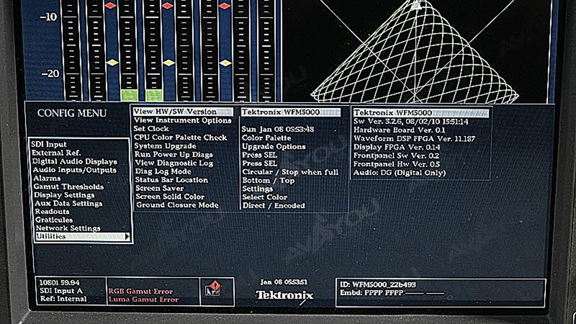The image size is (576, 324).
Task: Click the Hardware Board Ver. 0.1 line
Action: click(x=399, y=130)
